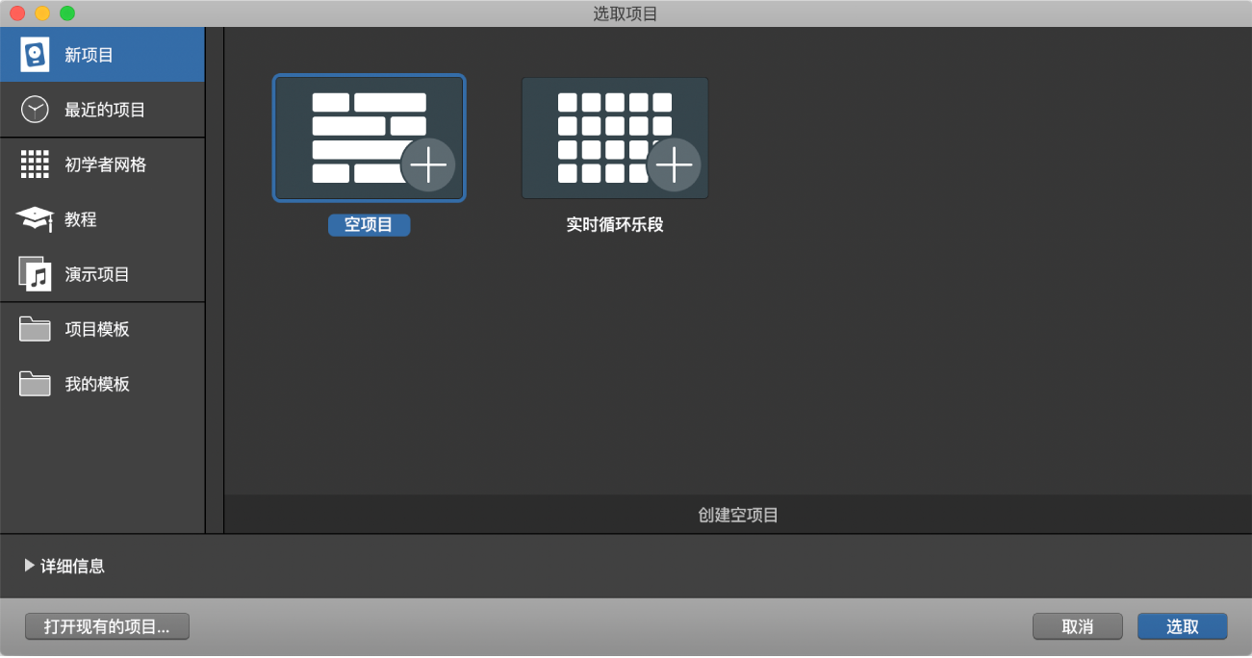The image size is (1252, 658).
Task: Click the plus icon on 空项目 template
Action: tap(427, 164)
